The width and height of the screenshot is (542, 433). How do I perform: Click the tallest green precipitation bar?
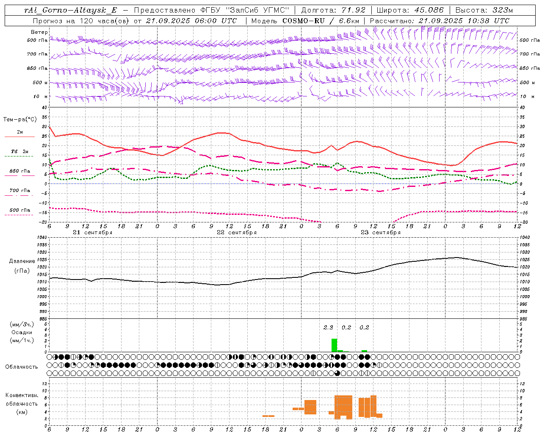(x=334, y=345)
